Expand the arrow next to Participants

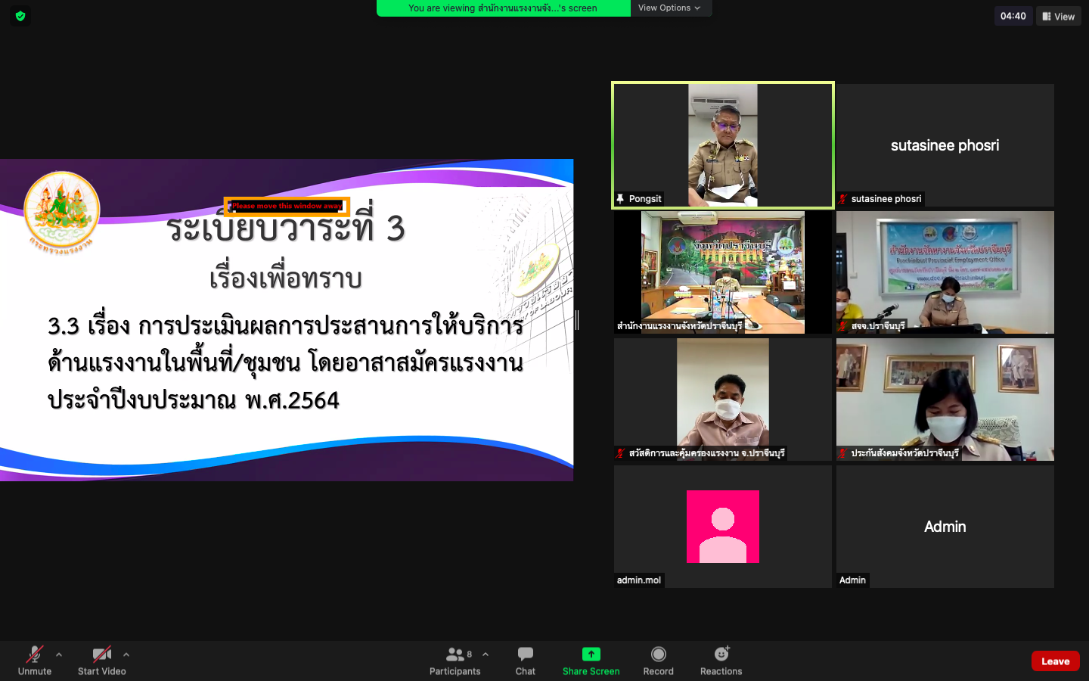tap(486, 655)
